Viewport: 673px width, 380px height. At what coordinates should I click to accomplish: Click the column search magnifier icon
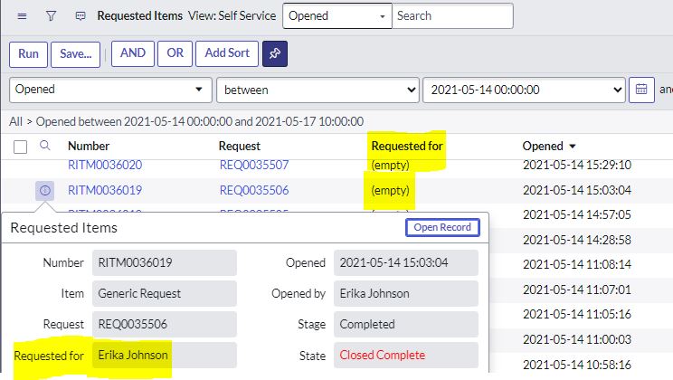click(44, 146)
